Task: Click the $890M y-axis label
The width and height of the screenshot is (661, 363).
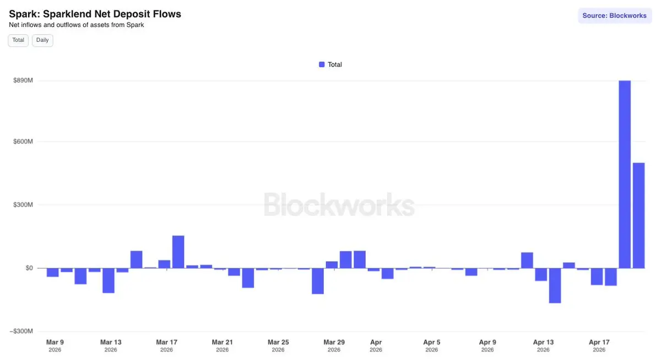Action: [23, 81]
